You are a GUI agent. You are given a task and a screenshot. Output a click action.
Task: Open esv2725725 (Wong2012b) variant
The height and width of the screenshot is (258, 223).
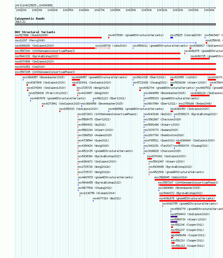pos(93,88)
